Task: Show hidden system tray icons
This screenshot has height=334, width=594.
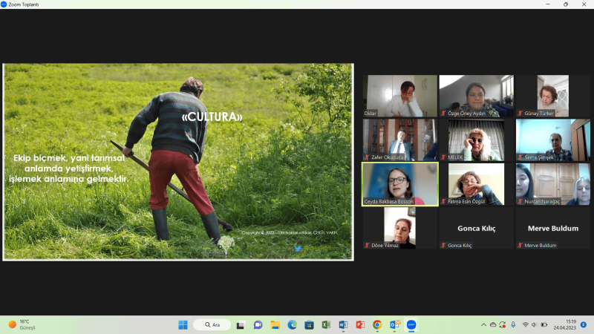Action: coord(483,325)
